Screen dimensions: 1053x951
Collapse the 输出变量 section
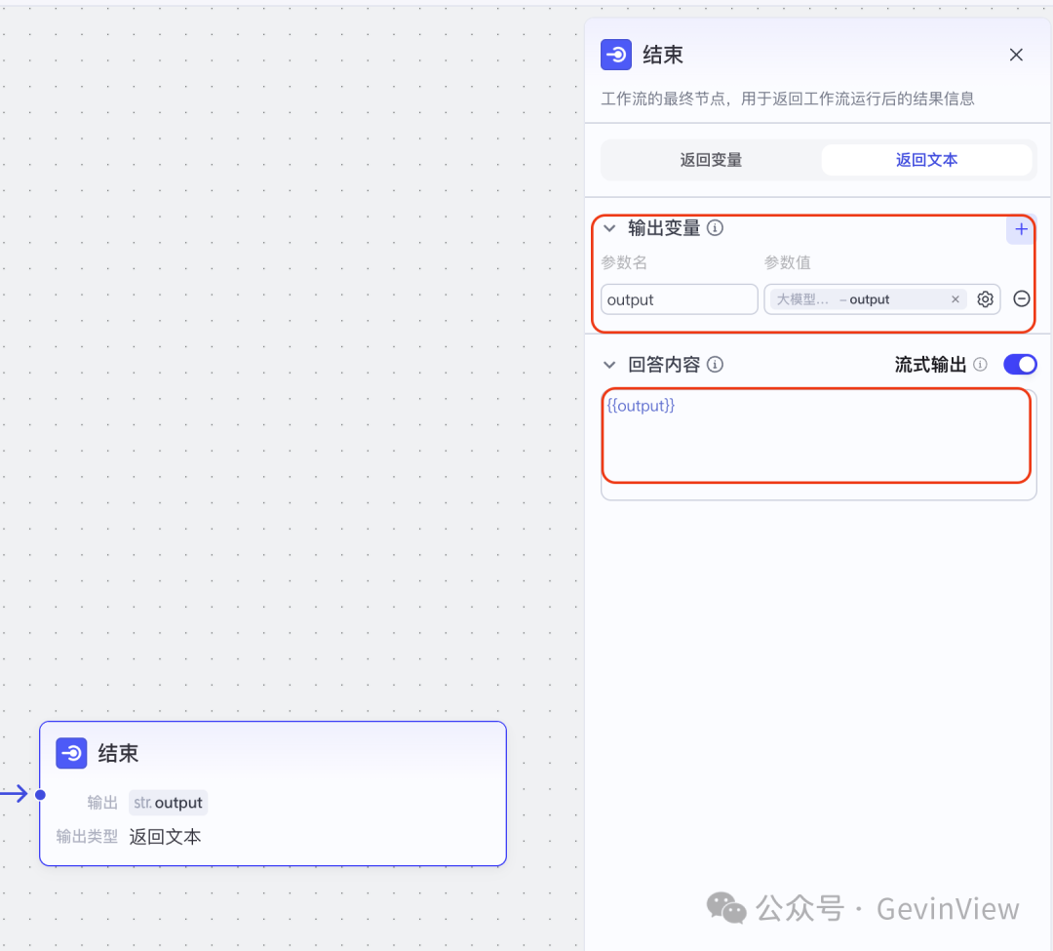[609, 227]
